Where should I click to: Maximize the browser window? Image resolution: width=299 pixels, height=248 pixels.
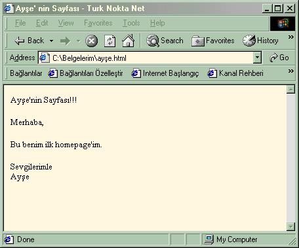coord(278,9)
